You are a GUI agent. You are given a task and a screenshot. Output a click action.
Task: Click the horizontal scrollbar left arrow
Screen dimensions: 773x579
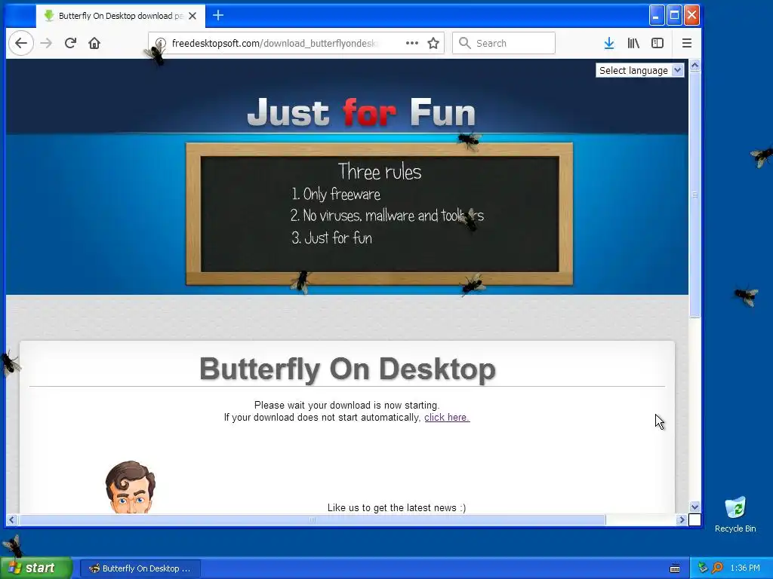point(12,519)
